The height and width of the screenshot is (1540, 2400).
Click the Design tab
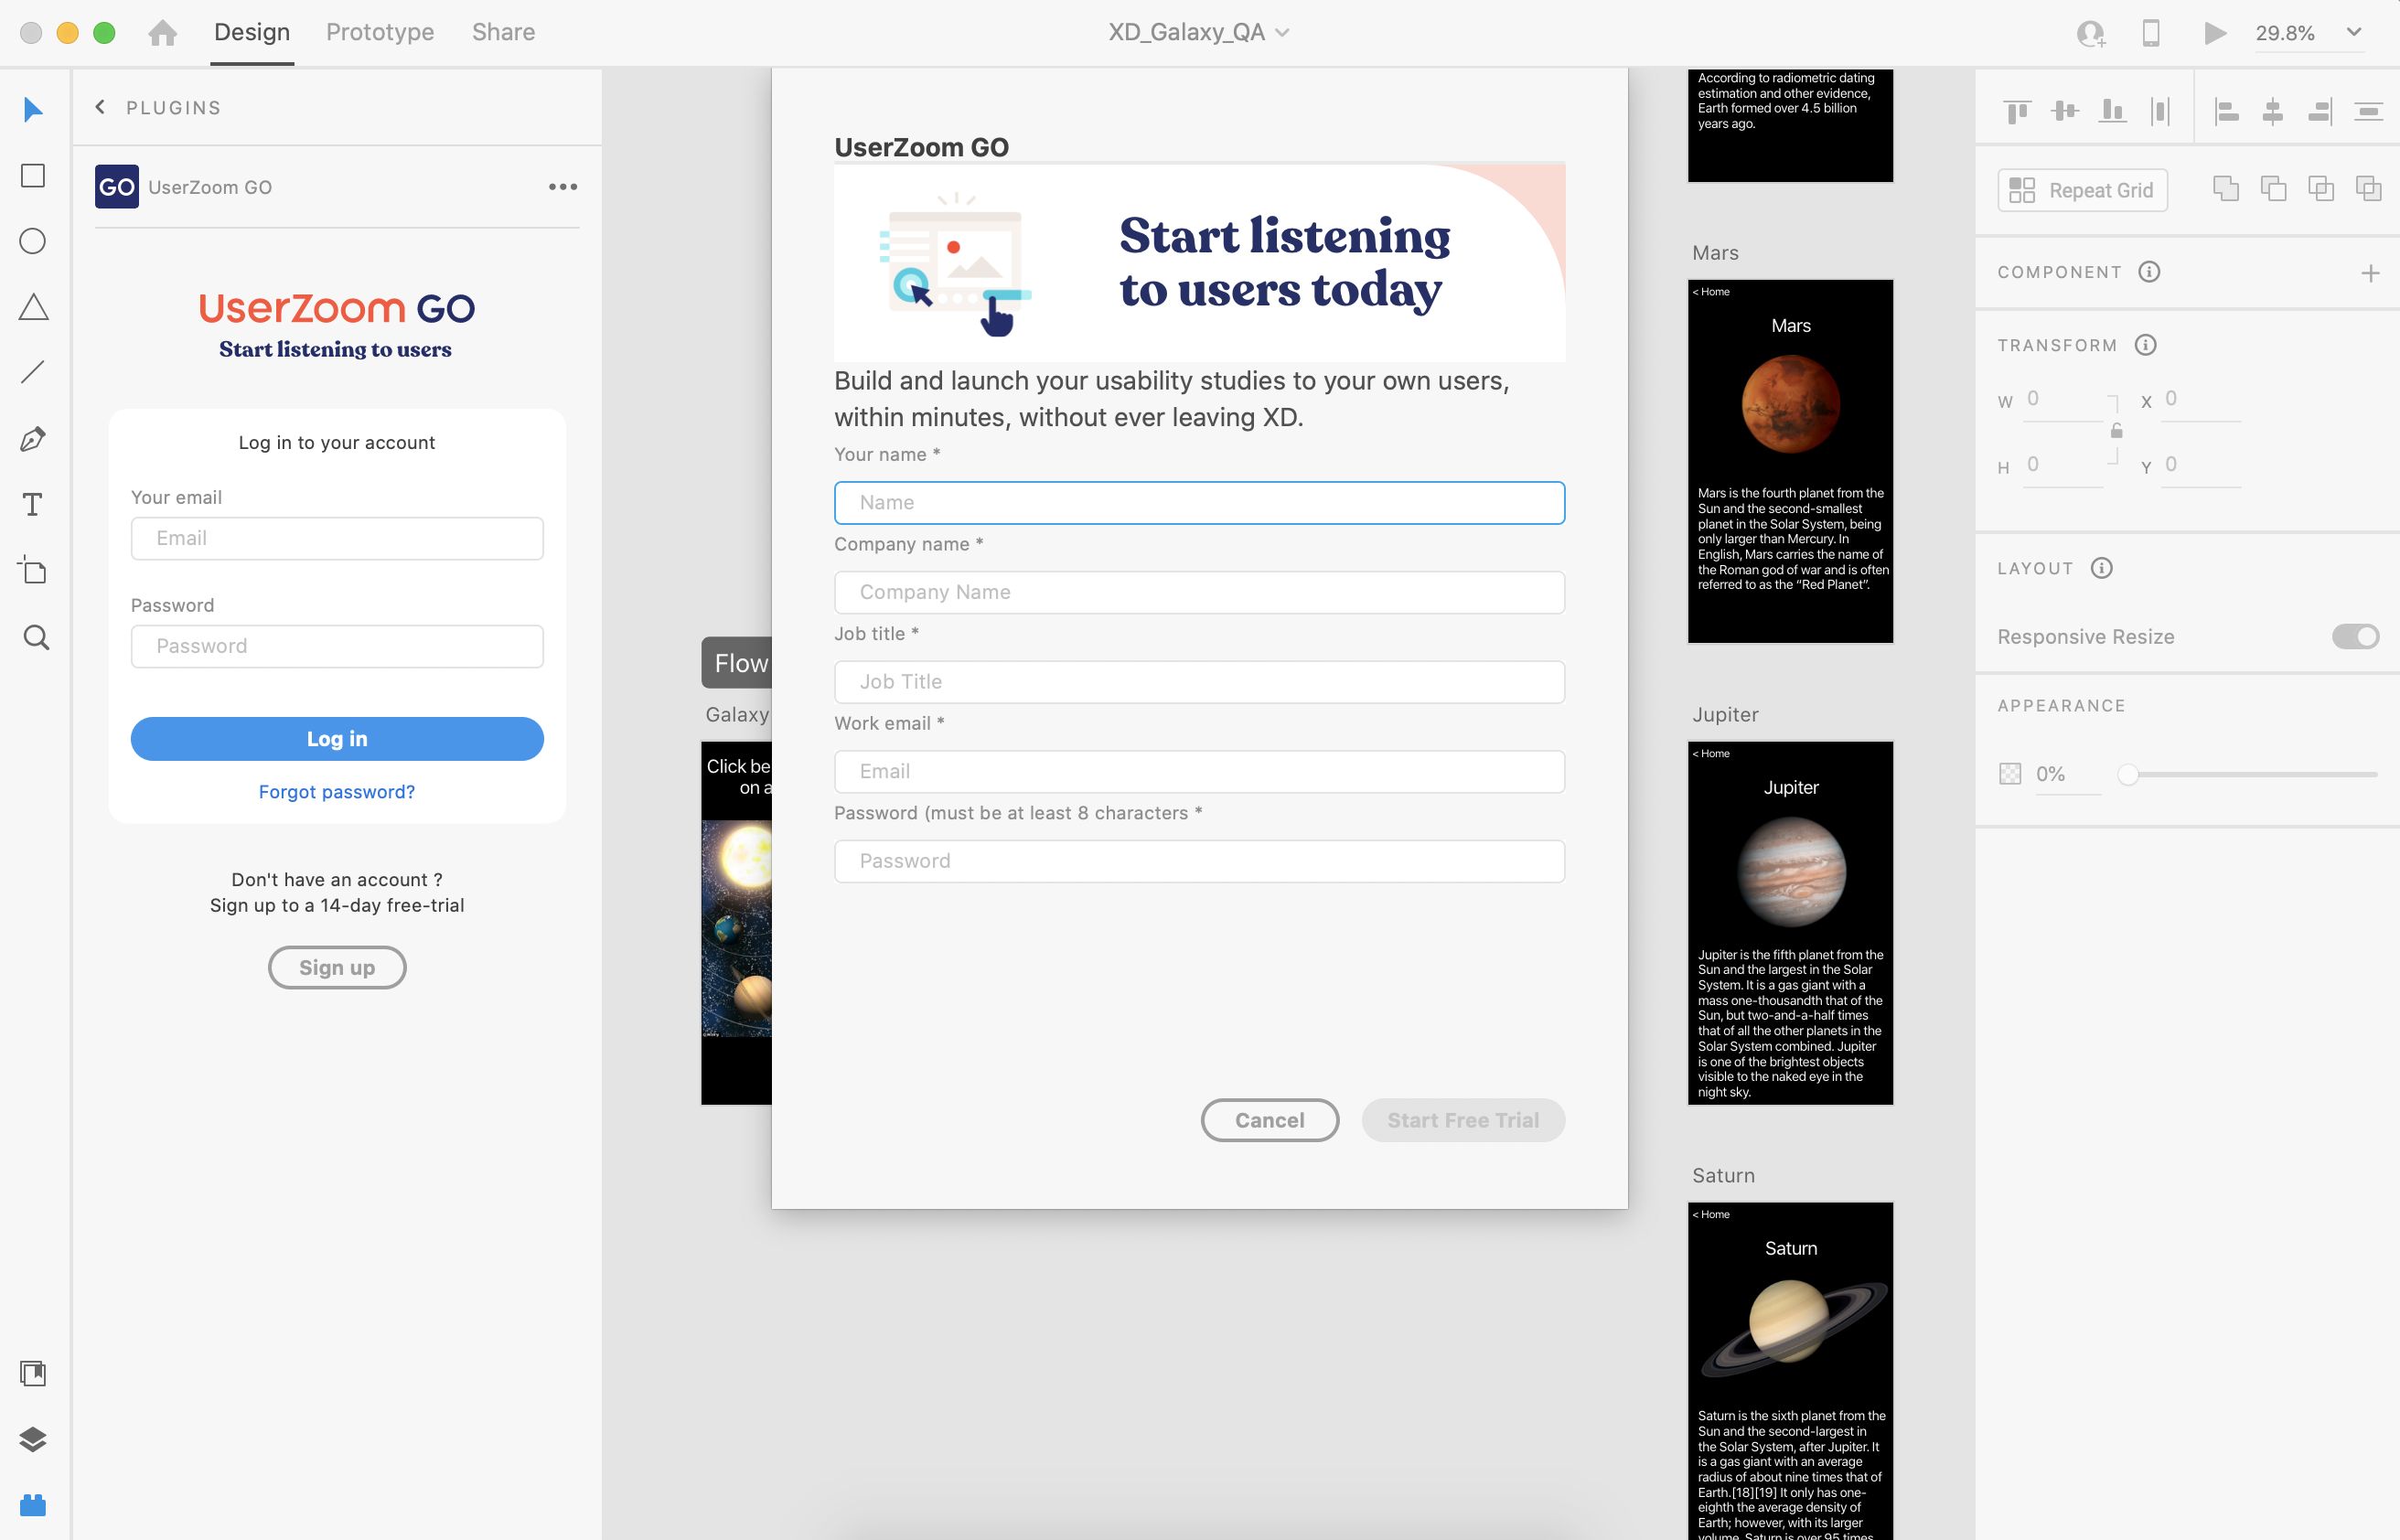pos(252,31)
